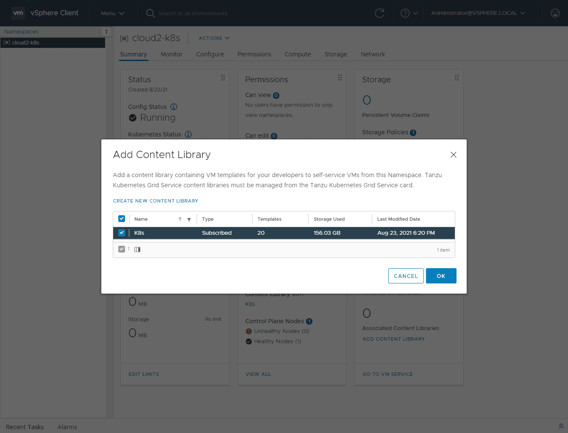
Task: Click the Storage card drag handle
Action: (457, 78)
